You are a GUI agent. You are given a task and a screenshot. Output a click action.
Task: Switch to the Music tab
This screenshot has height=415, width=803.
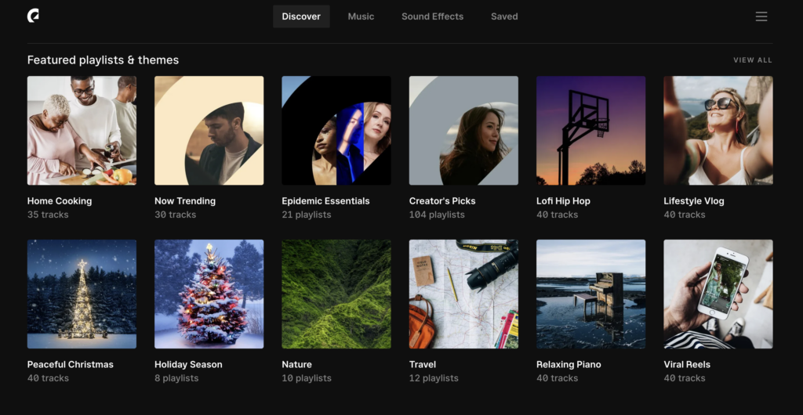click(361, 16)
